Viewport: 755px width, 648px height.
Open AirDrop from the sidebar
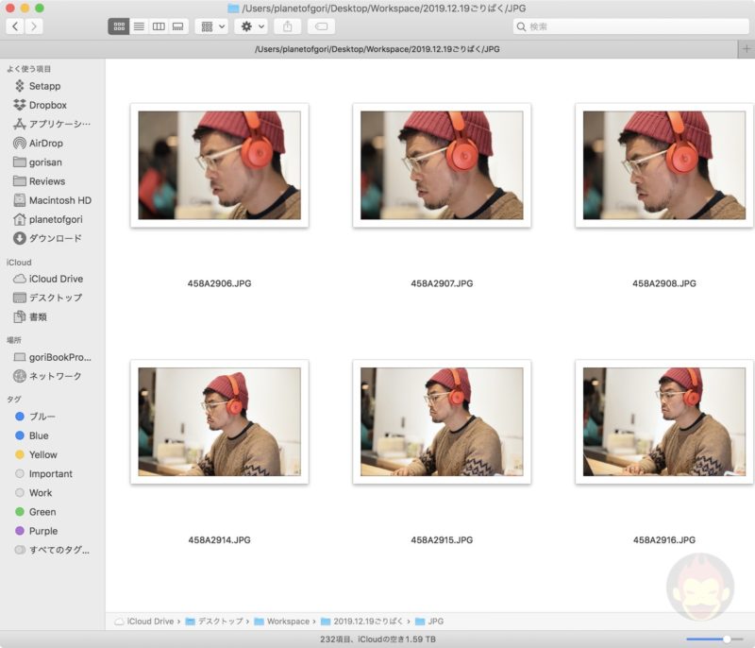pos(44,143)
